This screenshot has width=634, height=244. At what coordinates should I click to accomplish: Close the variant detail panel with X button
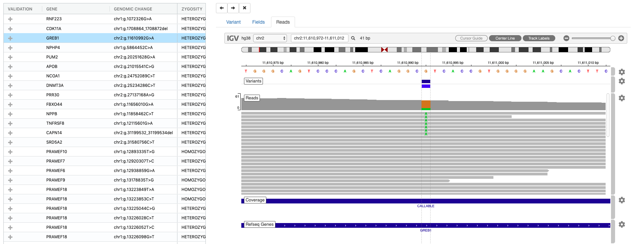pos(245,8)
